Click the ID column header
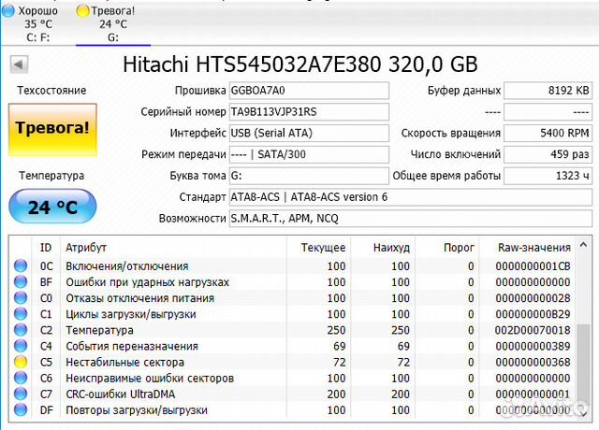This screenshot has height=430, width=599. pos(46,248)
